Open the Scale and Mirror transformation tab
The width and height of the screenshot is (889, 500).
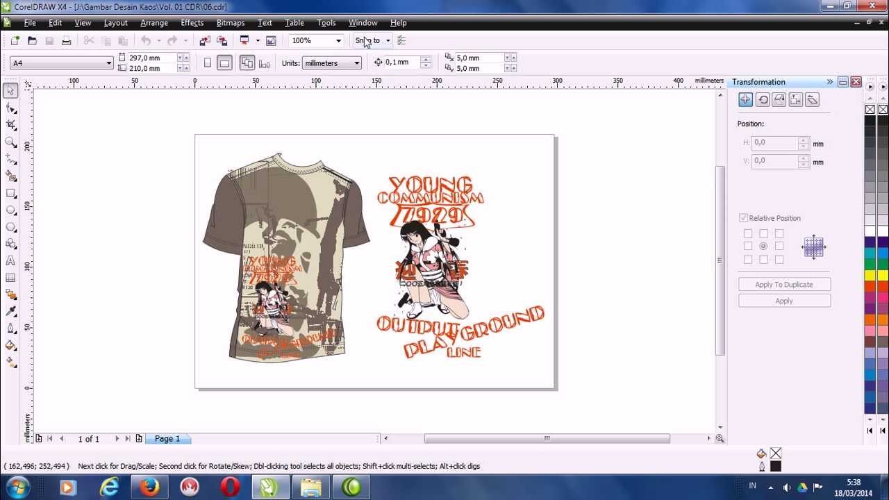779,100
